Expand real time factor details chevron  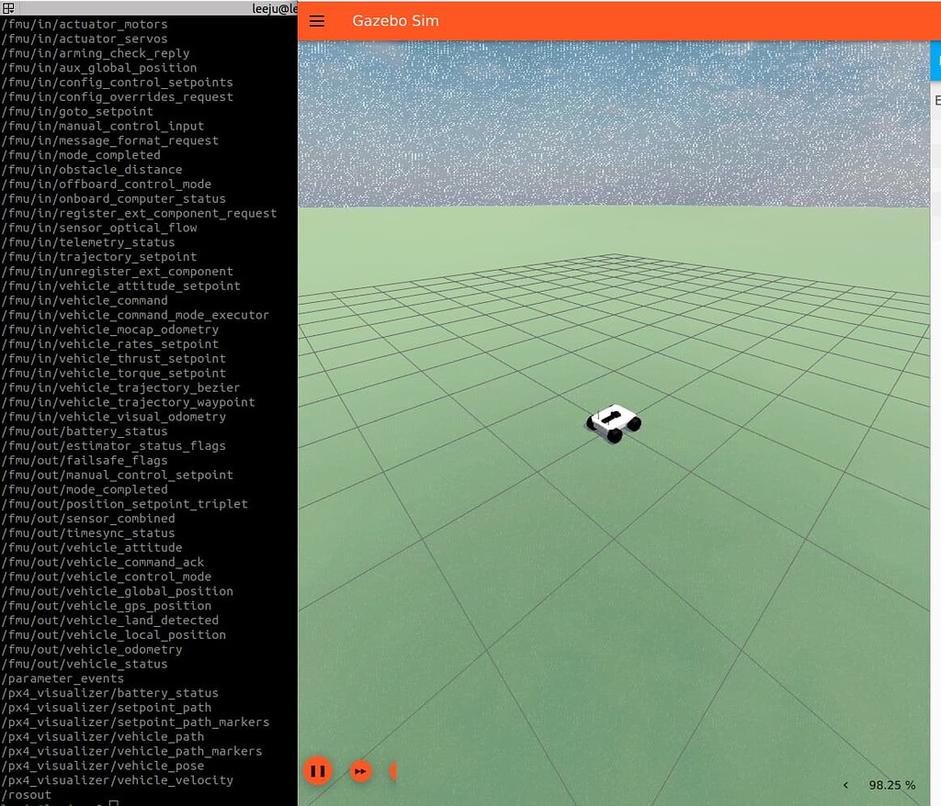[845, 785]
